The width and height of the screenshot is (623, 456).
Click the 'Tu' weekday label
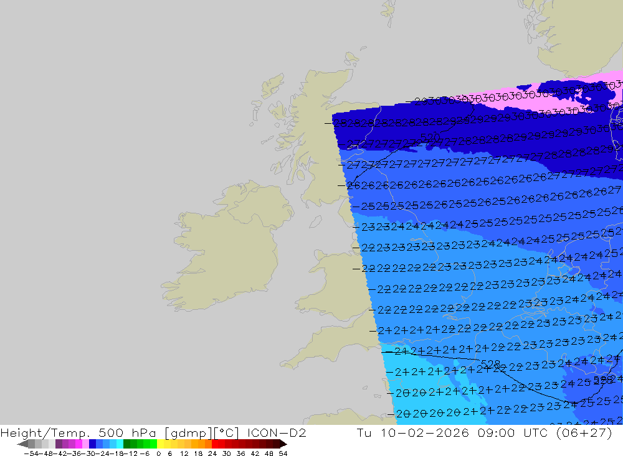pos(364,432)
